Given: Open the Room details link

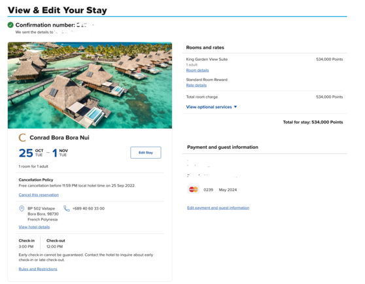Looking at the screenshot, I should click(x=198, y=71).
